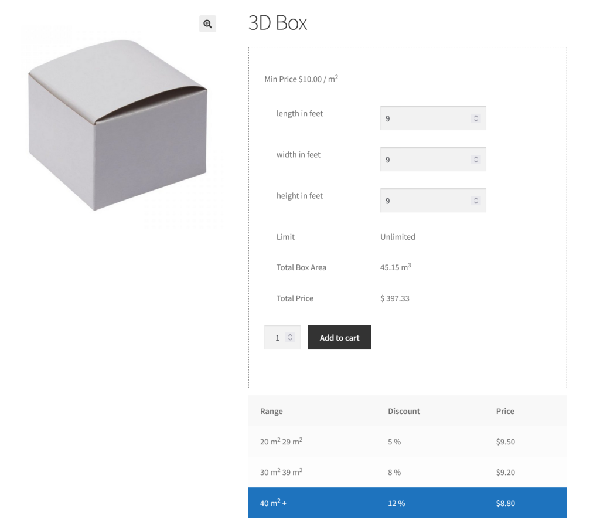This screenshot has height=526, width=600.
Task: Click the $ 397.33 total price value
Action: 395,298
